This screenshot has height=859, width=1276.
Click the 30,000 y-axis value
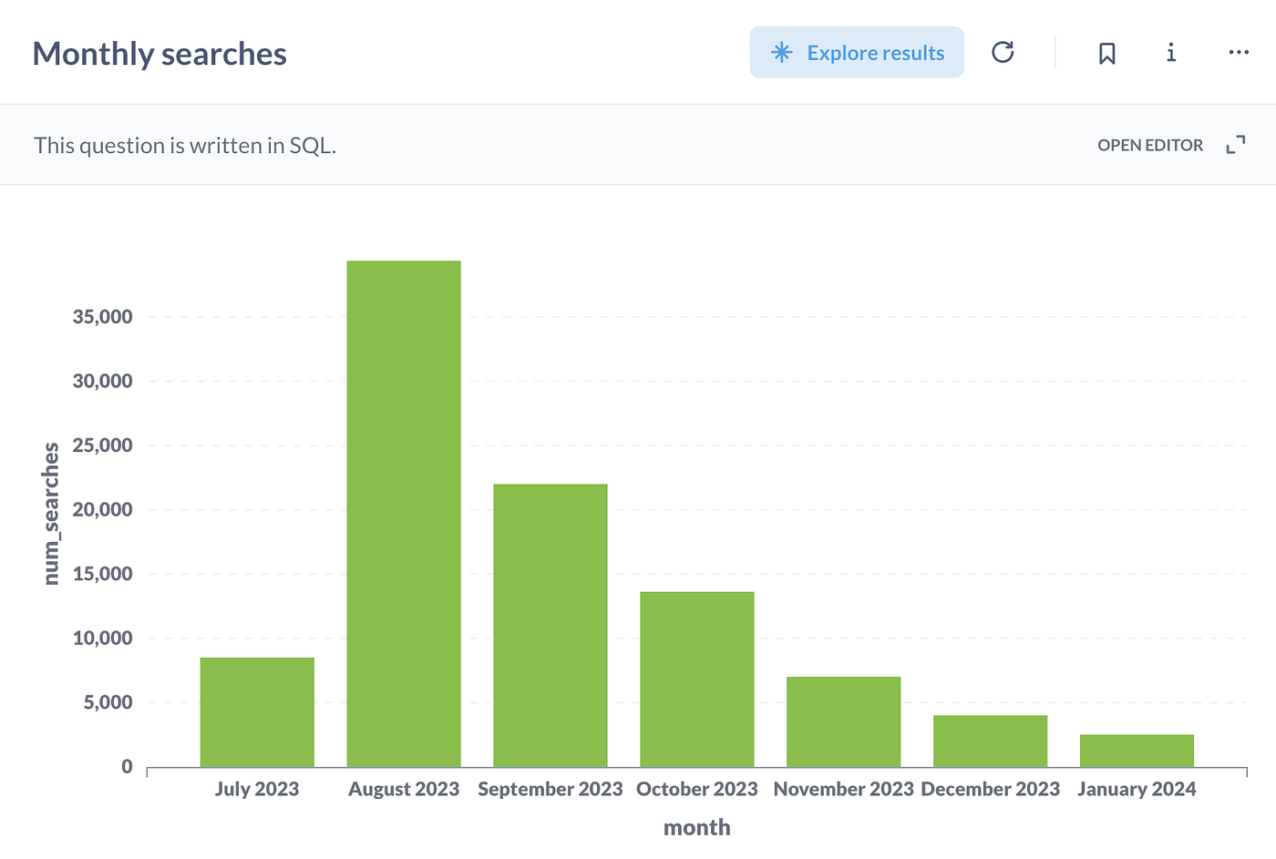coord(102,381)
